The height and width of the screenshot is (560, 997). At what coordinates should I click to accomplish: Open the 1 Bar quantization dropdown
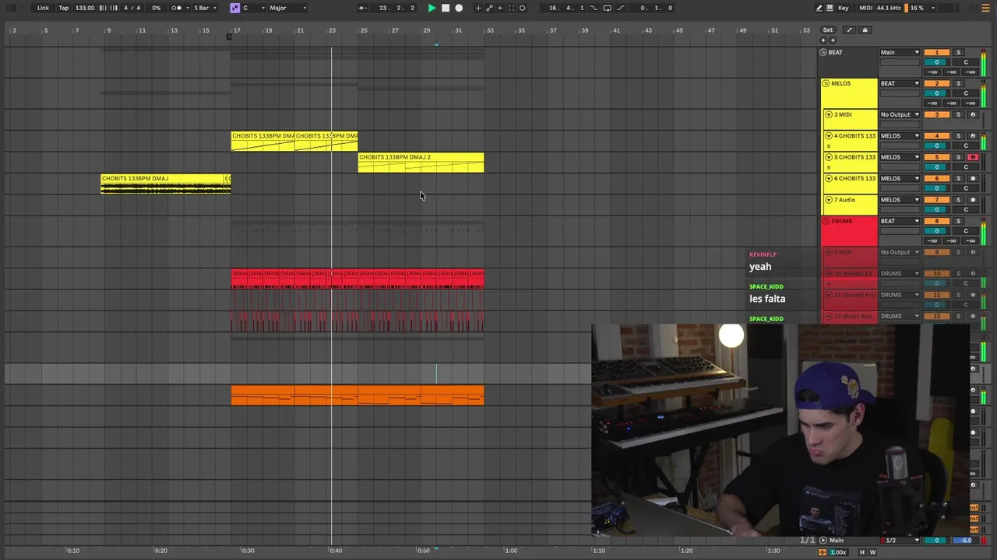(x=204, y=8)
